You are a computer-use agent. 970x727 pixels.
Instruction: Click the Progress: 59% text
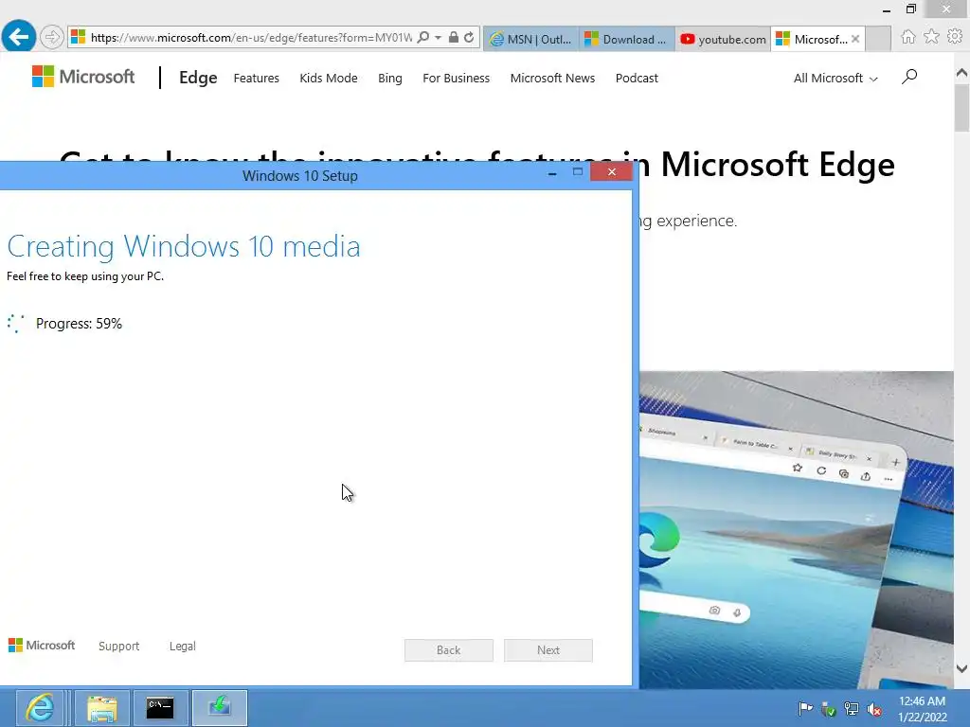pos(79,324)
